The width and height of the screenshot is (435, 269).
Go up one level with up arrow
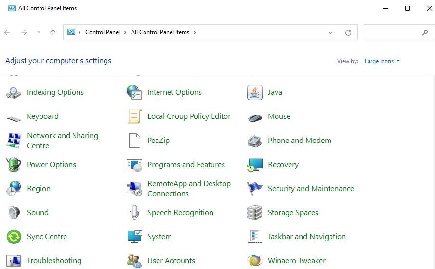point(53,32)
